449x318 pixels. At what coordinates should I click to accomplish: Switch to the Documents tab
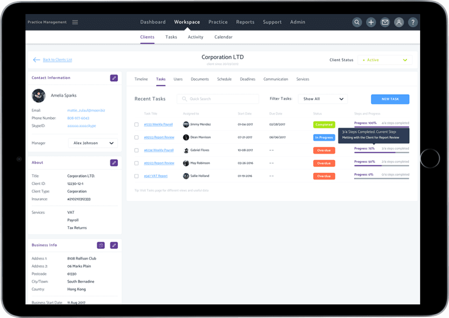coord(200,79)
